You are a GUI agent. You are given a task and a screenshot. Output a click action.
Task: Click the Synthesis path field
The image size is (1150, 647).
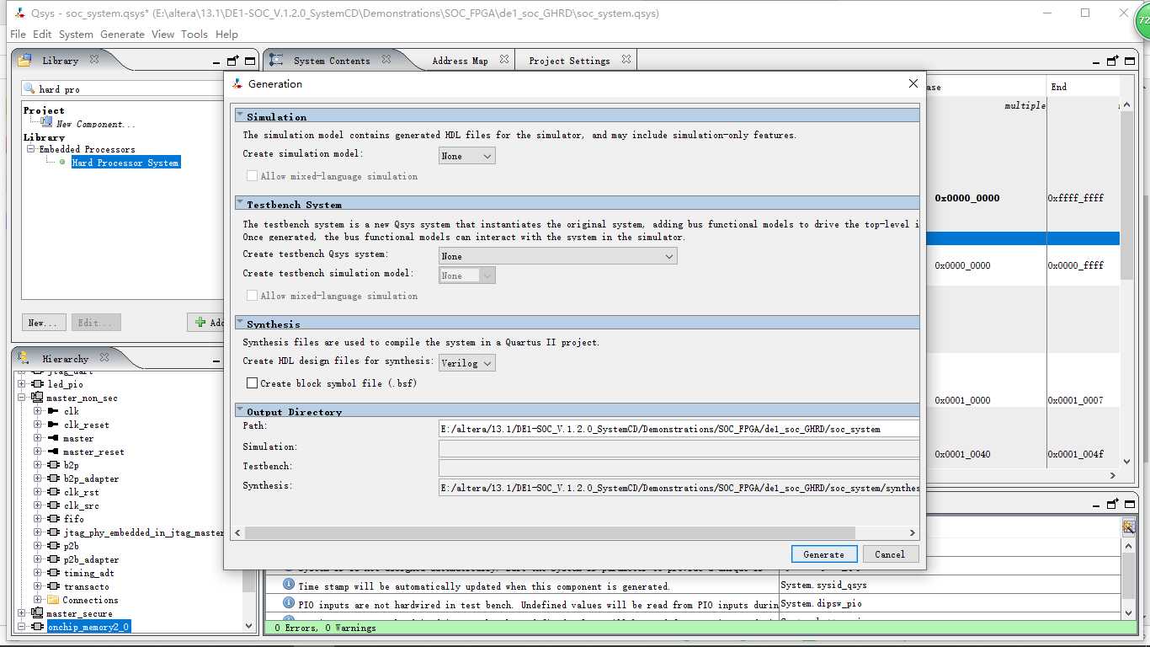click(679, 487)
